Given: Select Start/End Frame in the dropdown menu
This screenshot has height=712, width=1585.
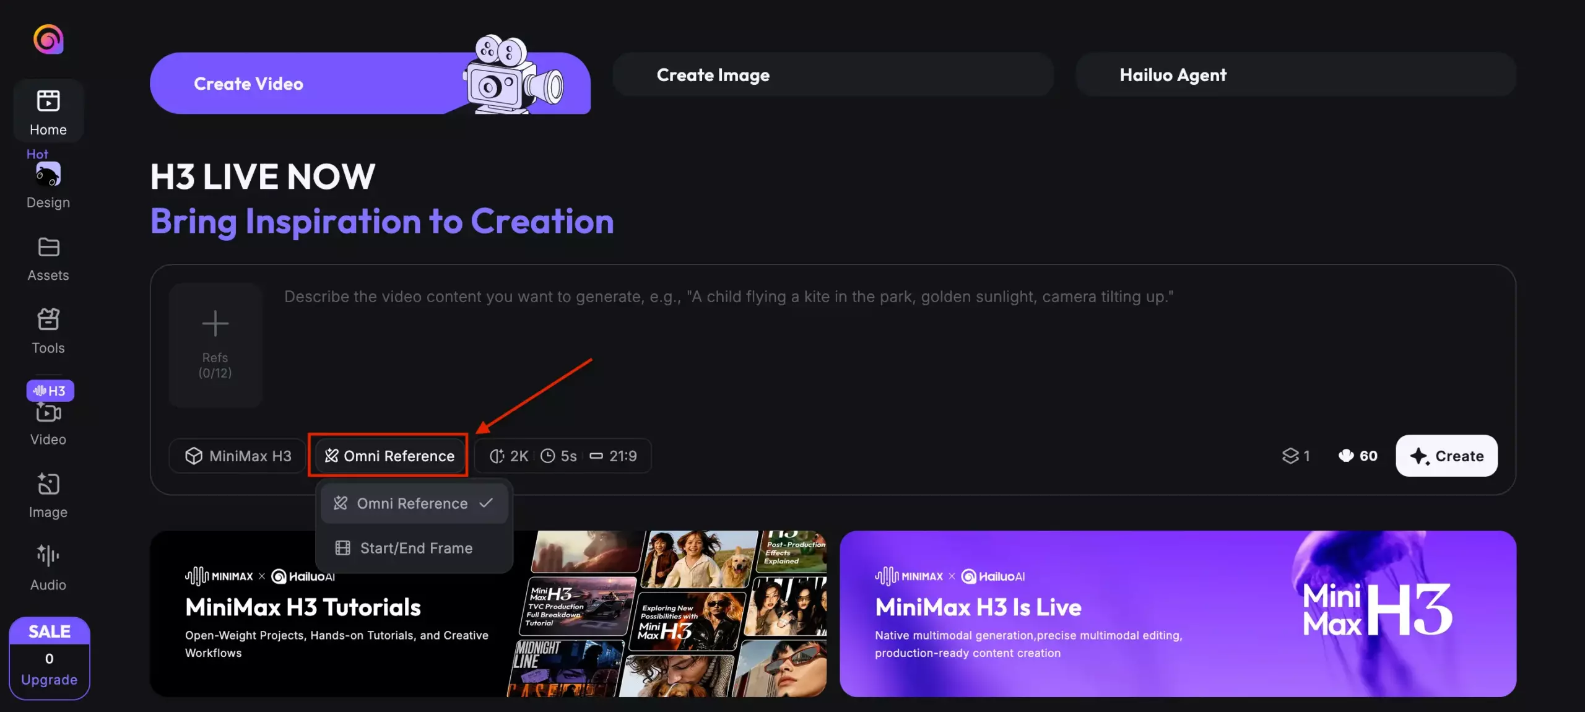Looking at the screenshot, I should pyautogui.click(x=414, y=548).
